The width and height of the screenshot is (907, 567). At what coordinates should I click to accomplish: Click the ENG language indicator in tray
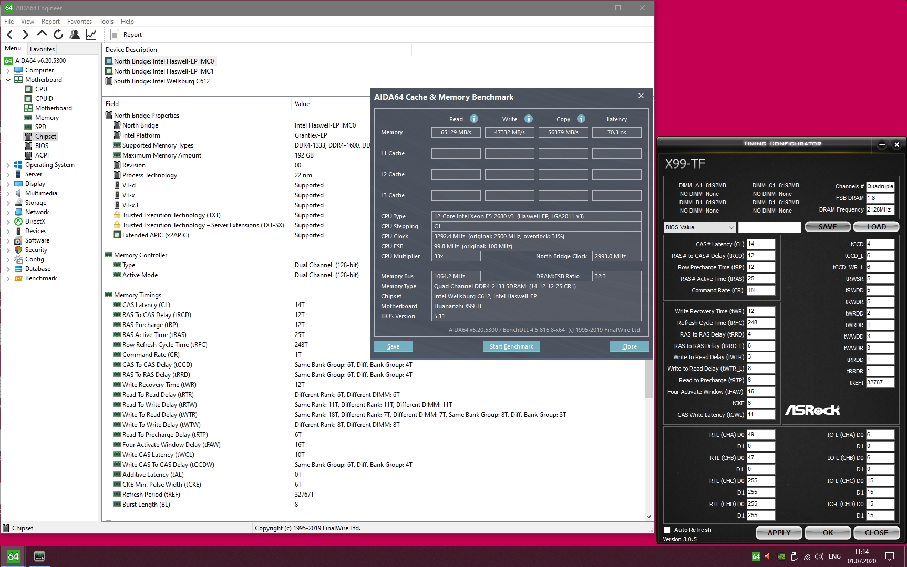[834, 556]
